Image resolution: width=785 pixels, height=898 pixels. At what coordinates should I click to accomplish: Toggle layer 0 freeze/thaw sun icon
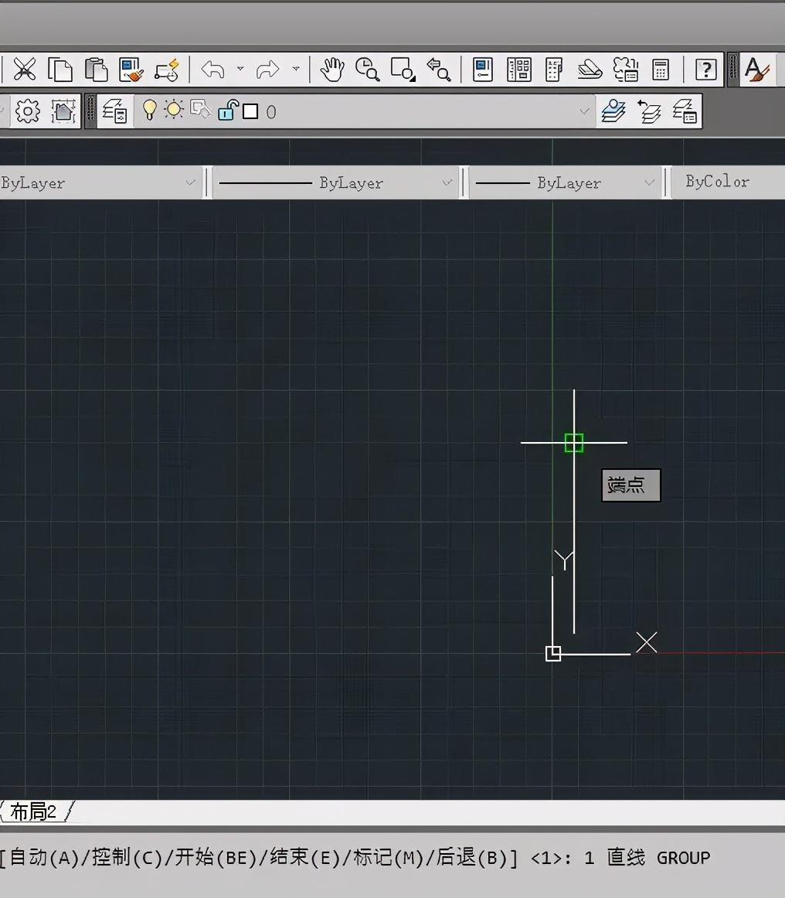click(174, 110)
